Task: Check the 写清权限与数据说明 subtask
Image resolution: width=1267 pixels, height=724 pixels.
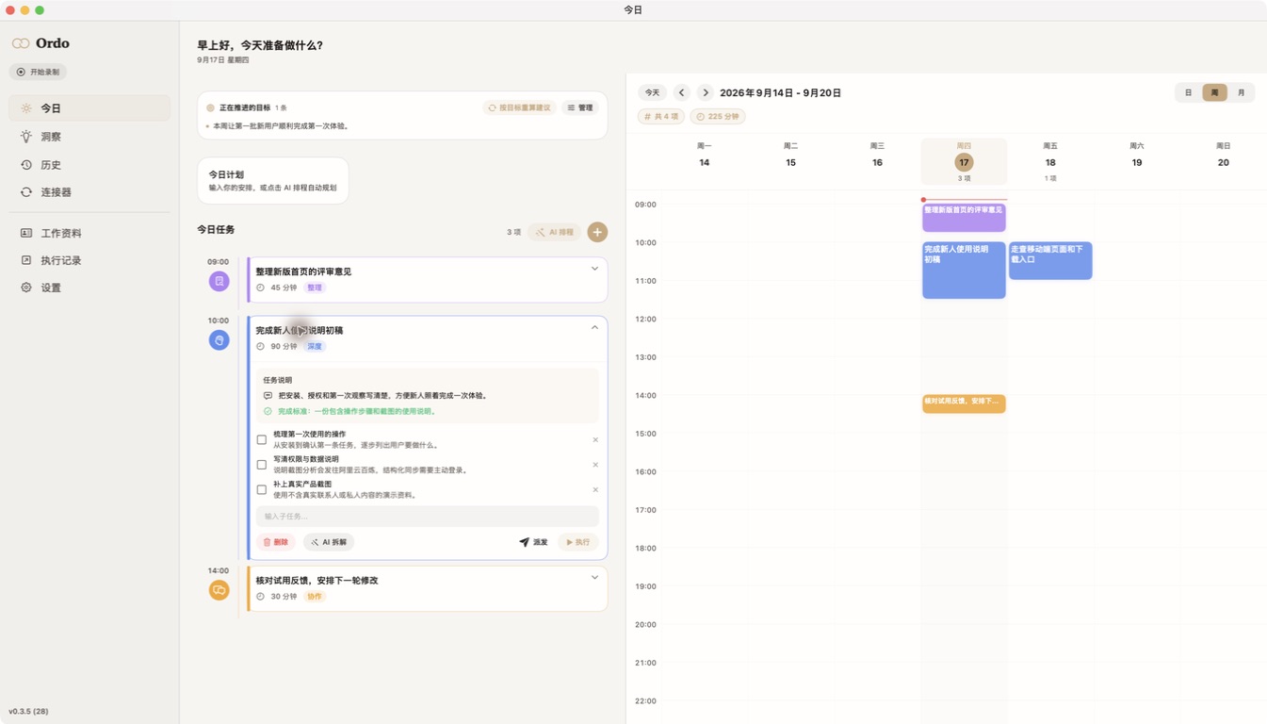Action: [262, 465]
